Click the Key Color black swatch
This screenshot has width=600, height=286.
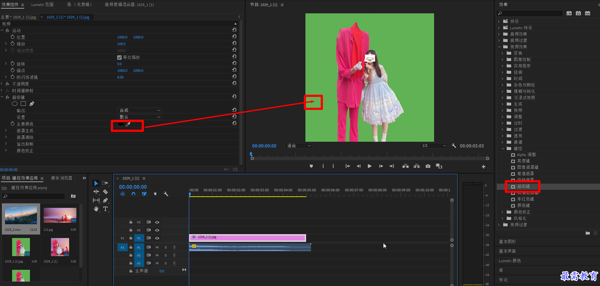click(121, 124)
